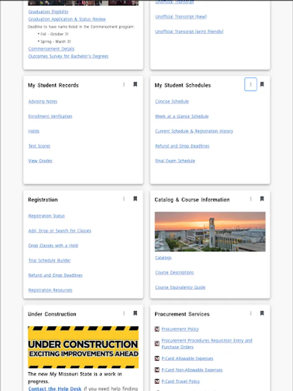The width and height of the screenshot is (293, 391).
Task: Bookmark the Registration card
Action: coord(135,199)
